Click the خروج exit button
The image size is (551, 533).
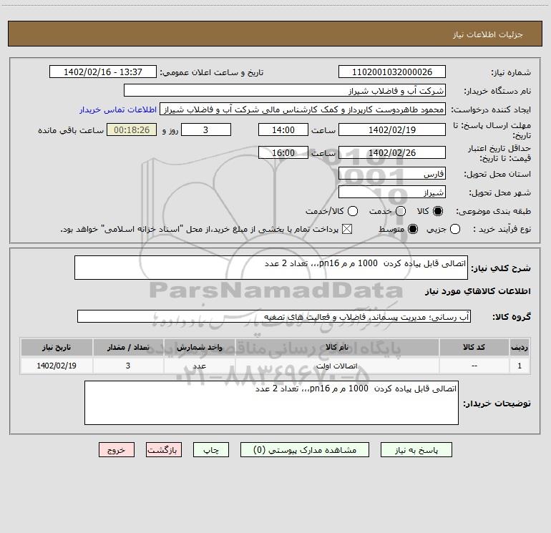pos(117,450)
